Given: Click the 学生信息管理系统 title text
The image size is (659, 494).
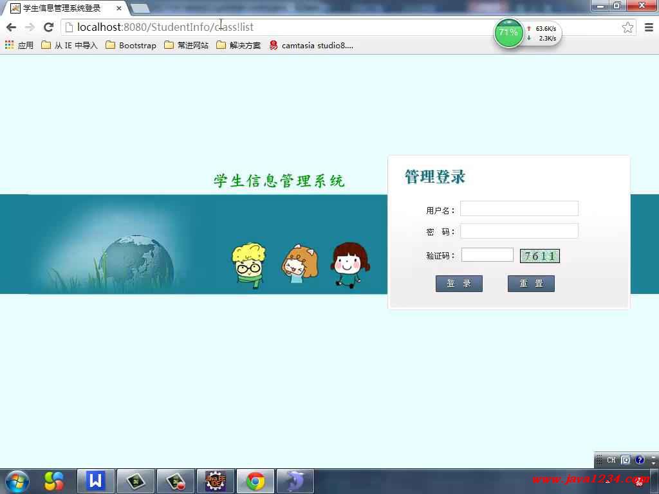Looking at the screenshot, I should (x=279, y=181).
